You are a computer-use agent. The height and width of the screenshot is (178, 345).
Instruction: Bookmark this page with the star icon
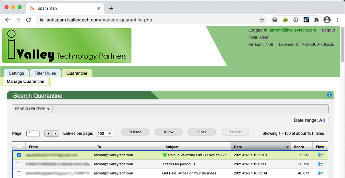pyautogui.click(x=262, y=20)
